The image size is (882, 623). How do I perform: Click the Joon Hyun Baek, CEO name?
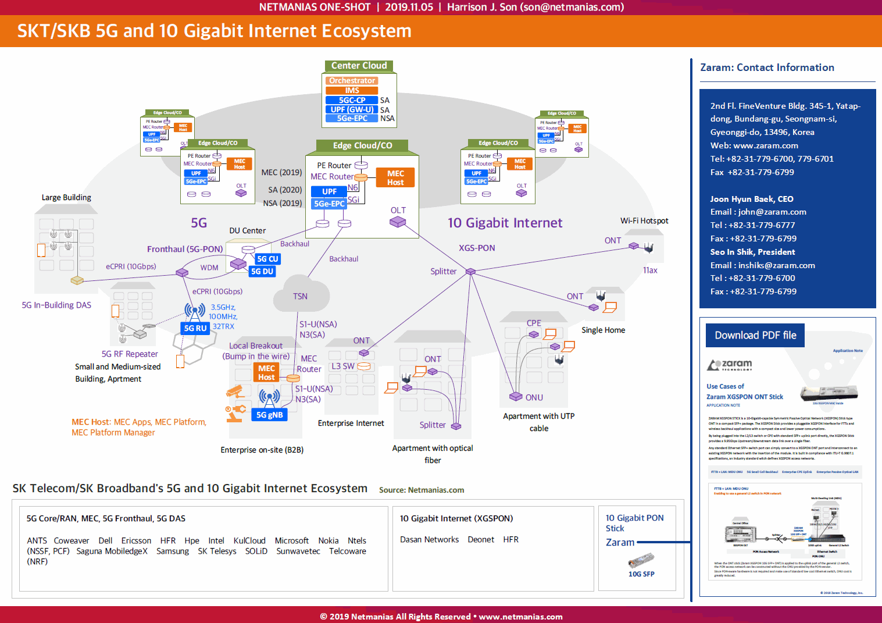point(752,198)
